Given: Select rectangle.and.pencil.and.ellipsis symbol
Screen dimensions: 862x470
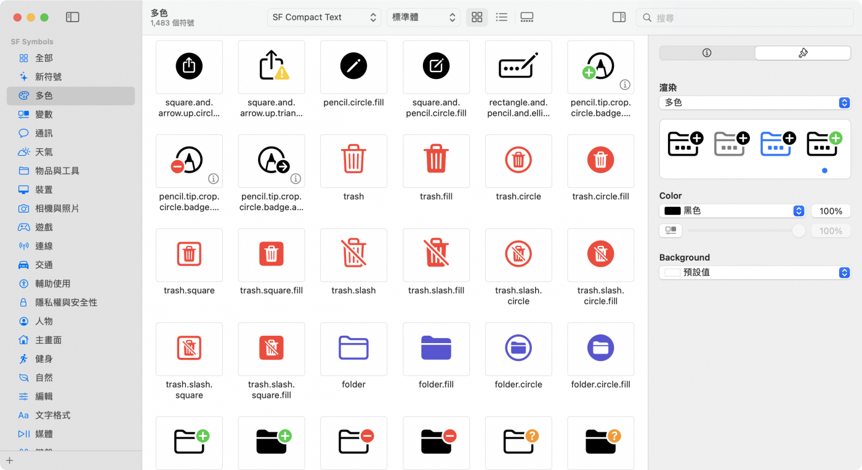Looking at the screenshot, I should coord(518,67).
